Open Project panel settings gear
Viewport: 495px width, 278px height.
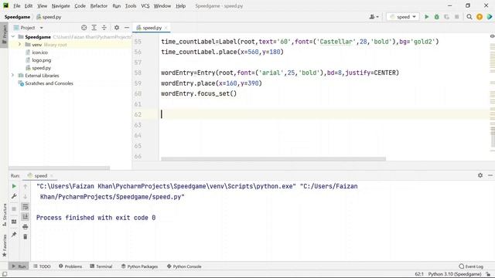click(x=117, y=28)
